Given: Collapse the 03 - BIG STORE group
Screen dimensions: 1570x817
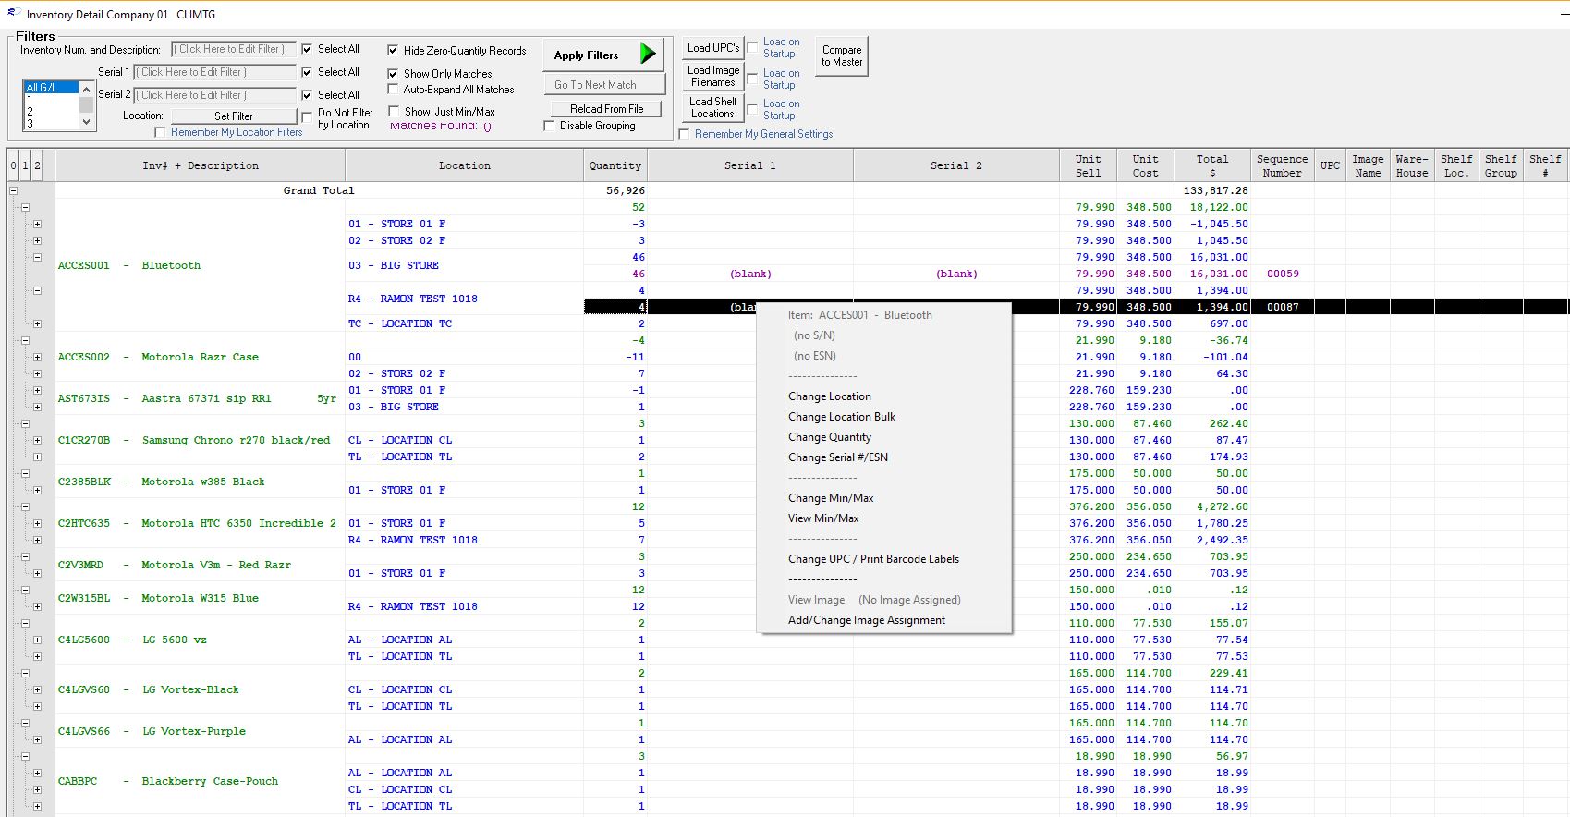Looking at the screenshot, I should tap(37, 258).
